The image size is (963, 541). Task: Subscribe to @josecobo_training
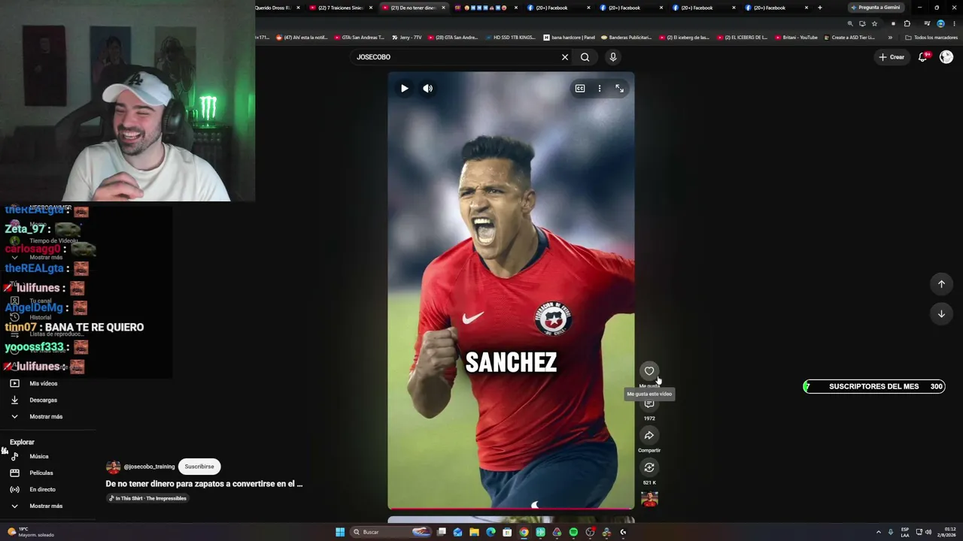tap(199, 467)
